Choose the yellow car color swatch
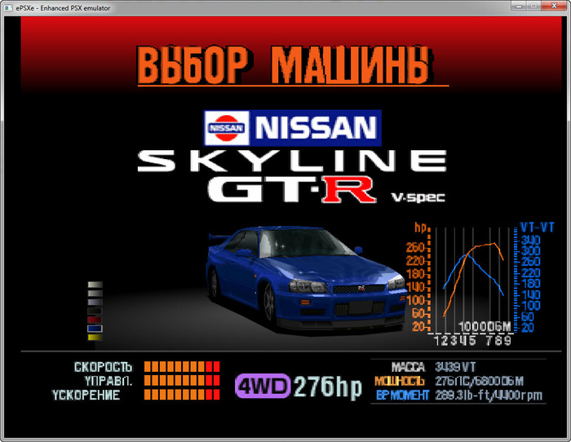This screenshot has height=442, width=571. 95,336
